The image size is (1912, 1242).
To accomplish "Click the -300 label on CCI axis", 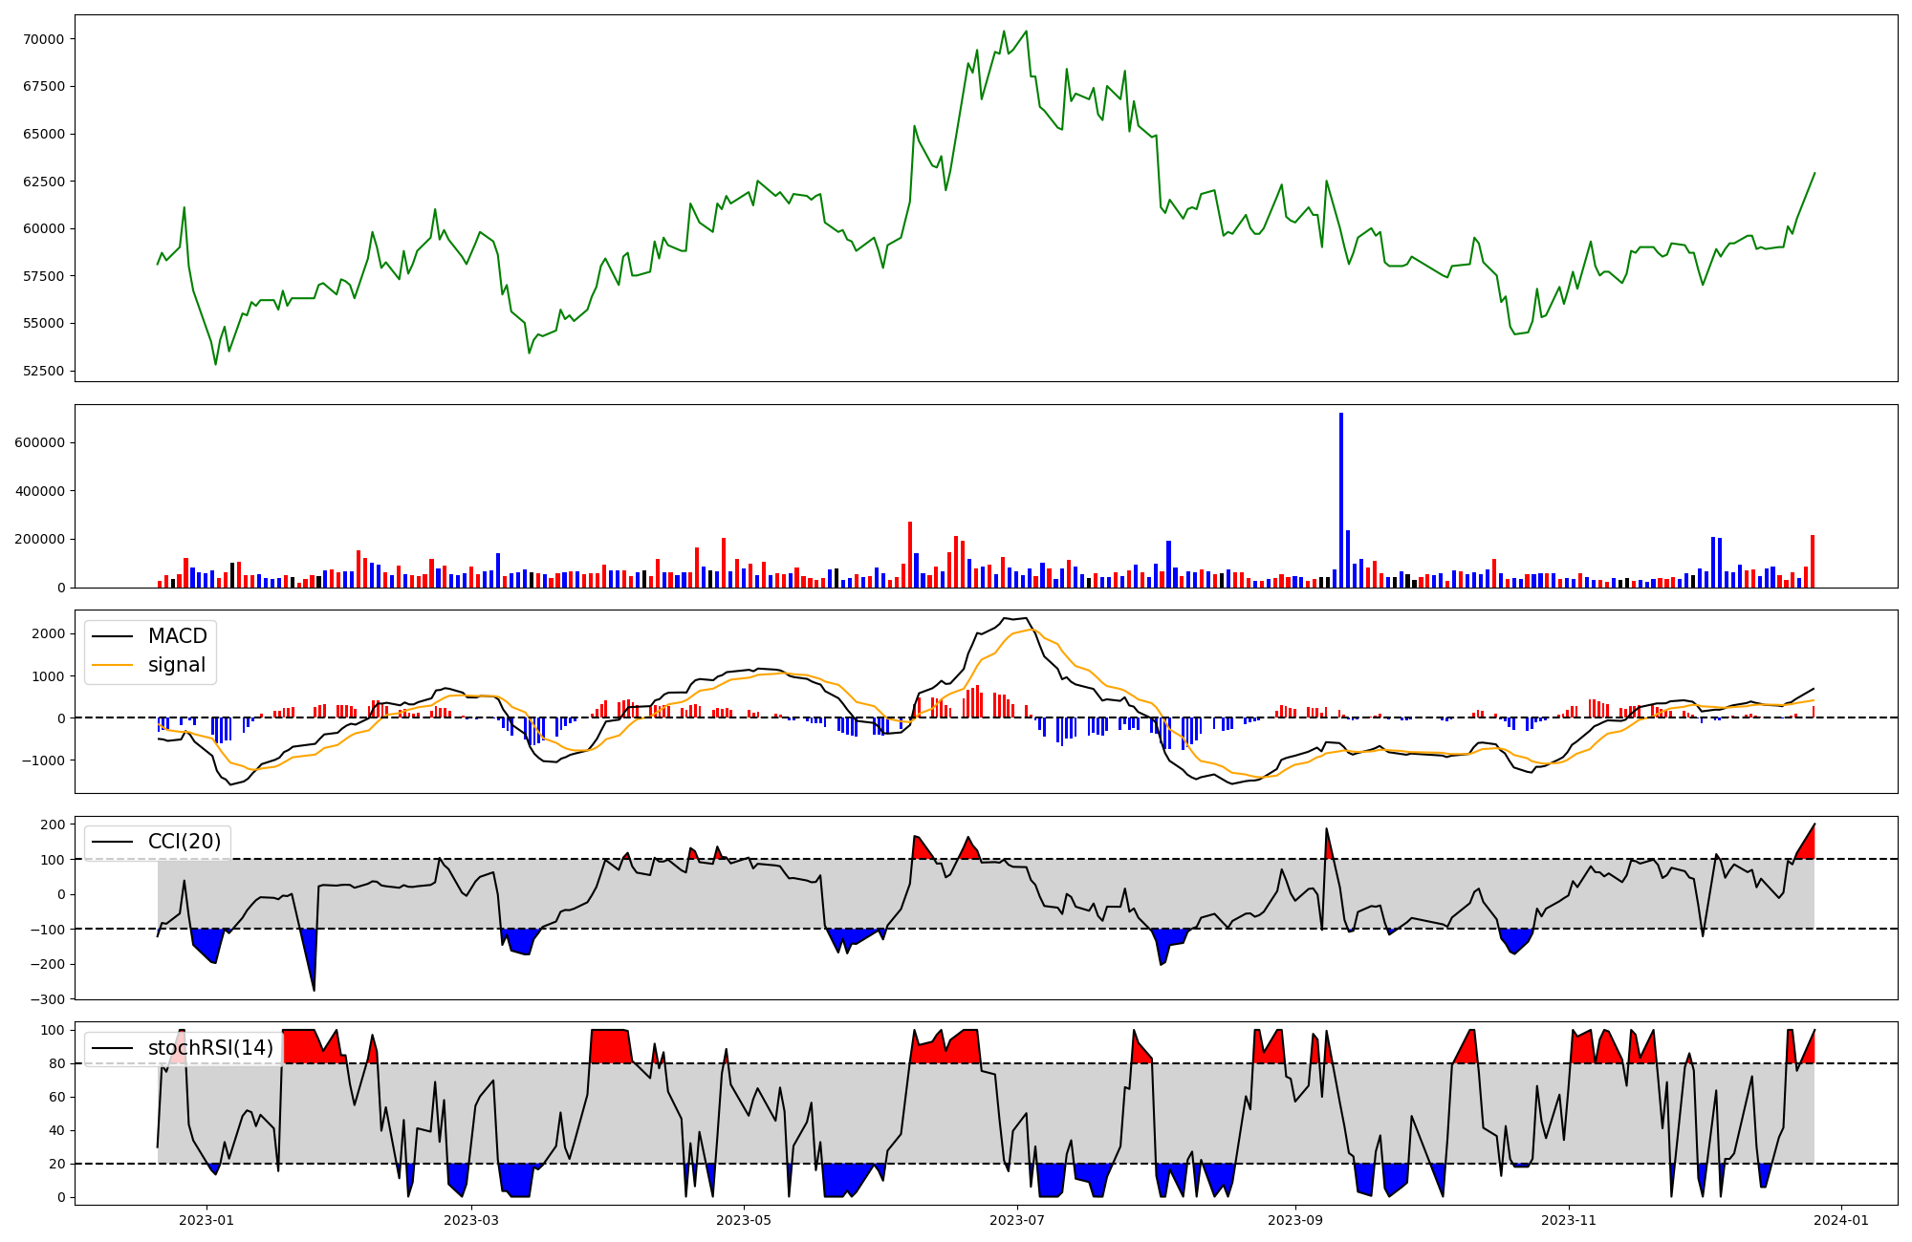I will click(x=50, y=999).
